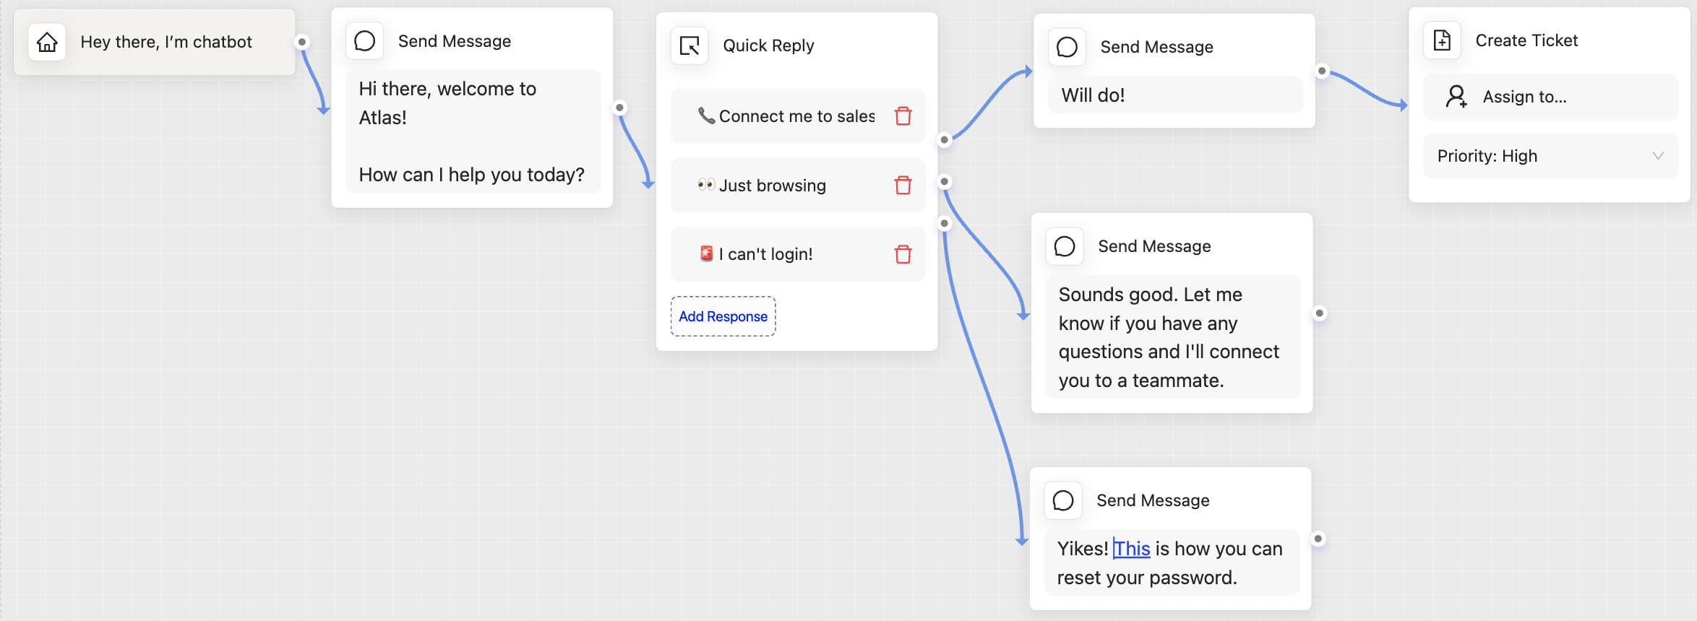Delete the 'Connect me to sales' reply

pyautogui.click(x=903, y=116)
